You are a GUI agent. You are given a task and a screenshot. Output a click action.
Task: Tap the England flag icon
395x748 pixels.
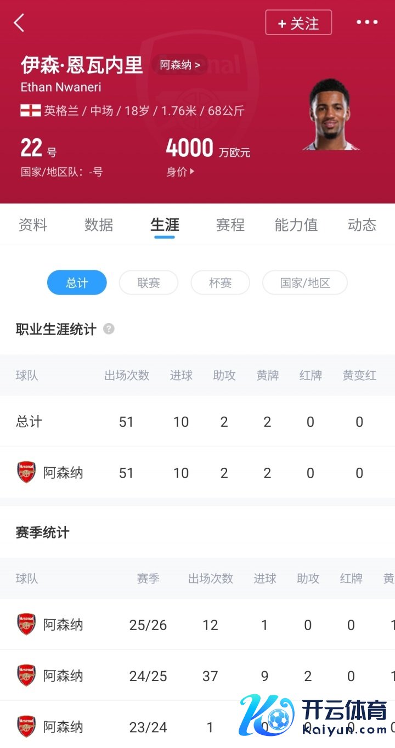pyautogui.click(x=31, y=111)
